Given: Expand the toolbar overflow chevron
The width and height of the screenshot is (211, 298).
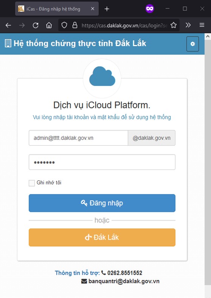Looking at the screenshot, I should 188,25.
